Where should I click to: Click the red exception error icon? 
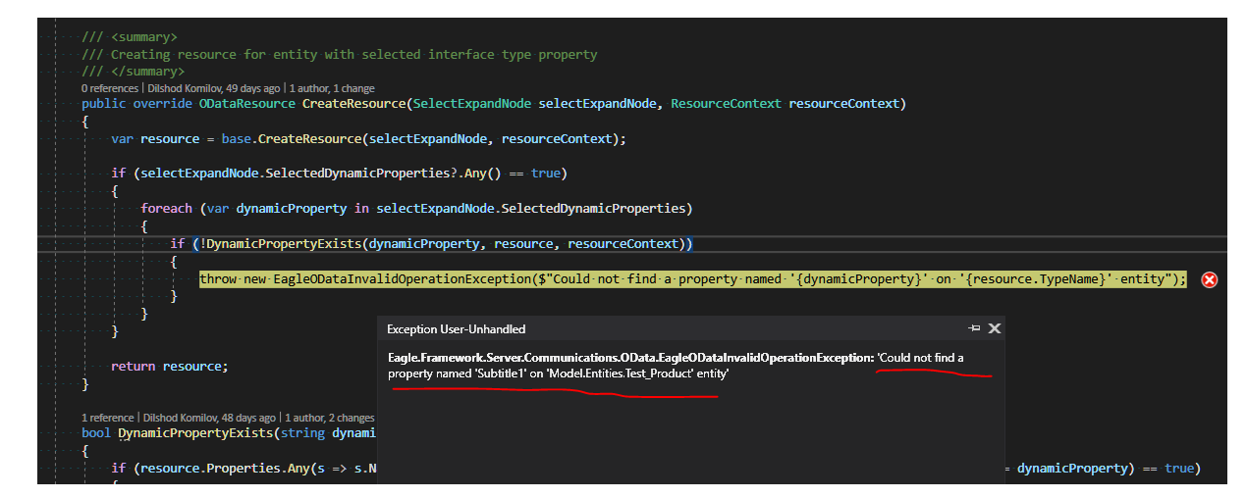[x=1210, y=279]
